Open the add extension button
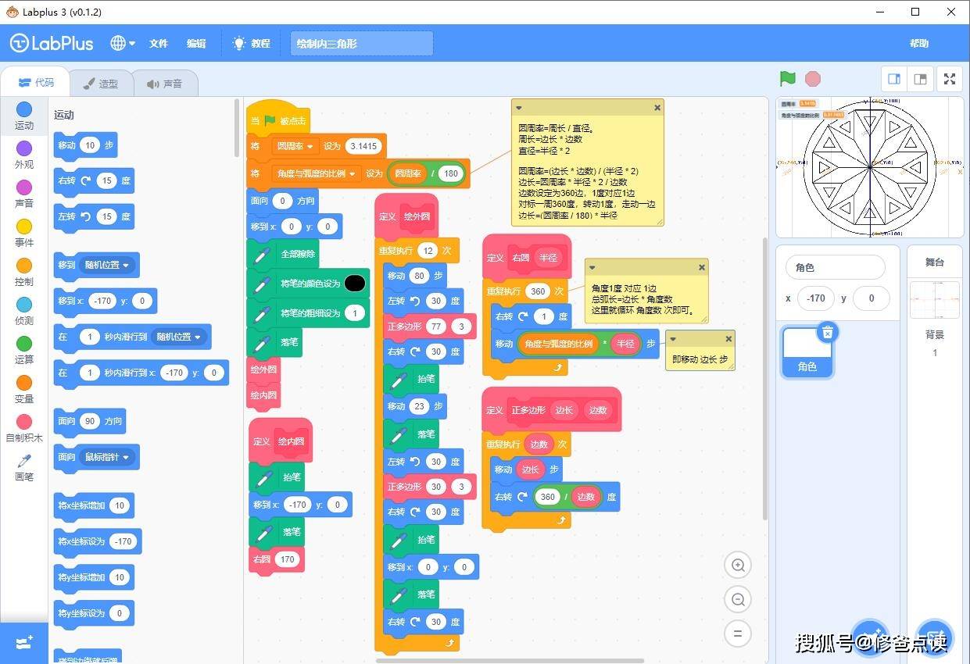The height and width of the screenshot is (664, 970). point(24,642)
